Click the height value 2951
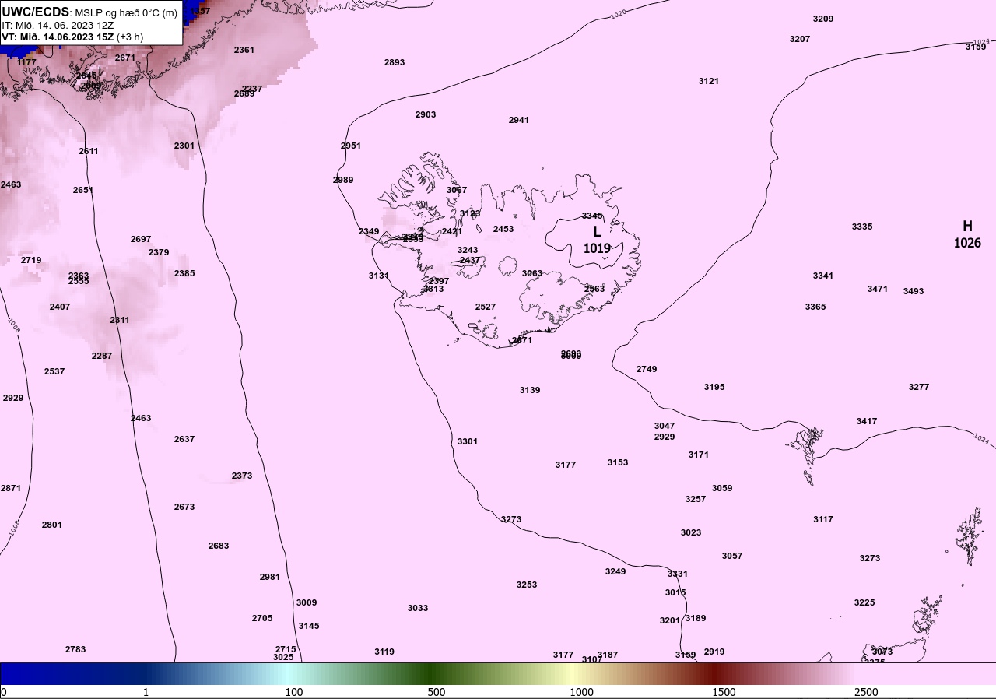This screenshot has height=699, width=996. tap(351, 146)
